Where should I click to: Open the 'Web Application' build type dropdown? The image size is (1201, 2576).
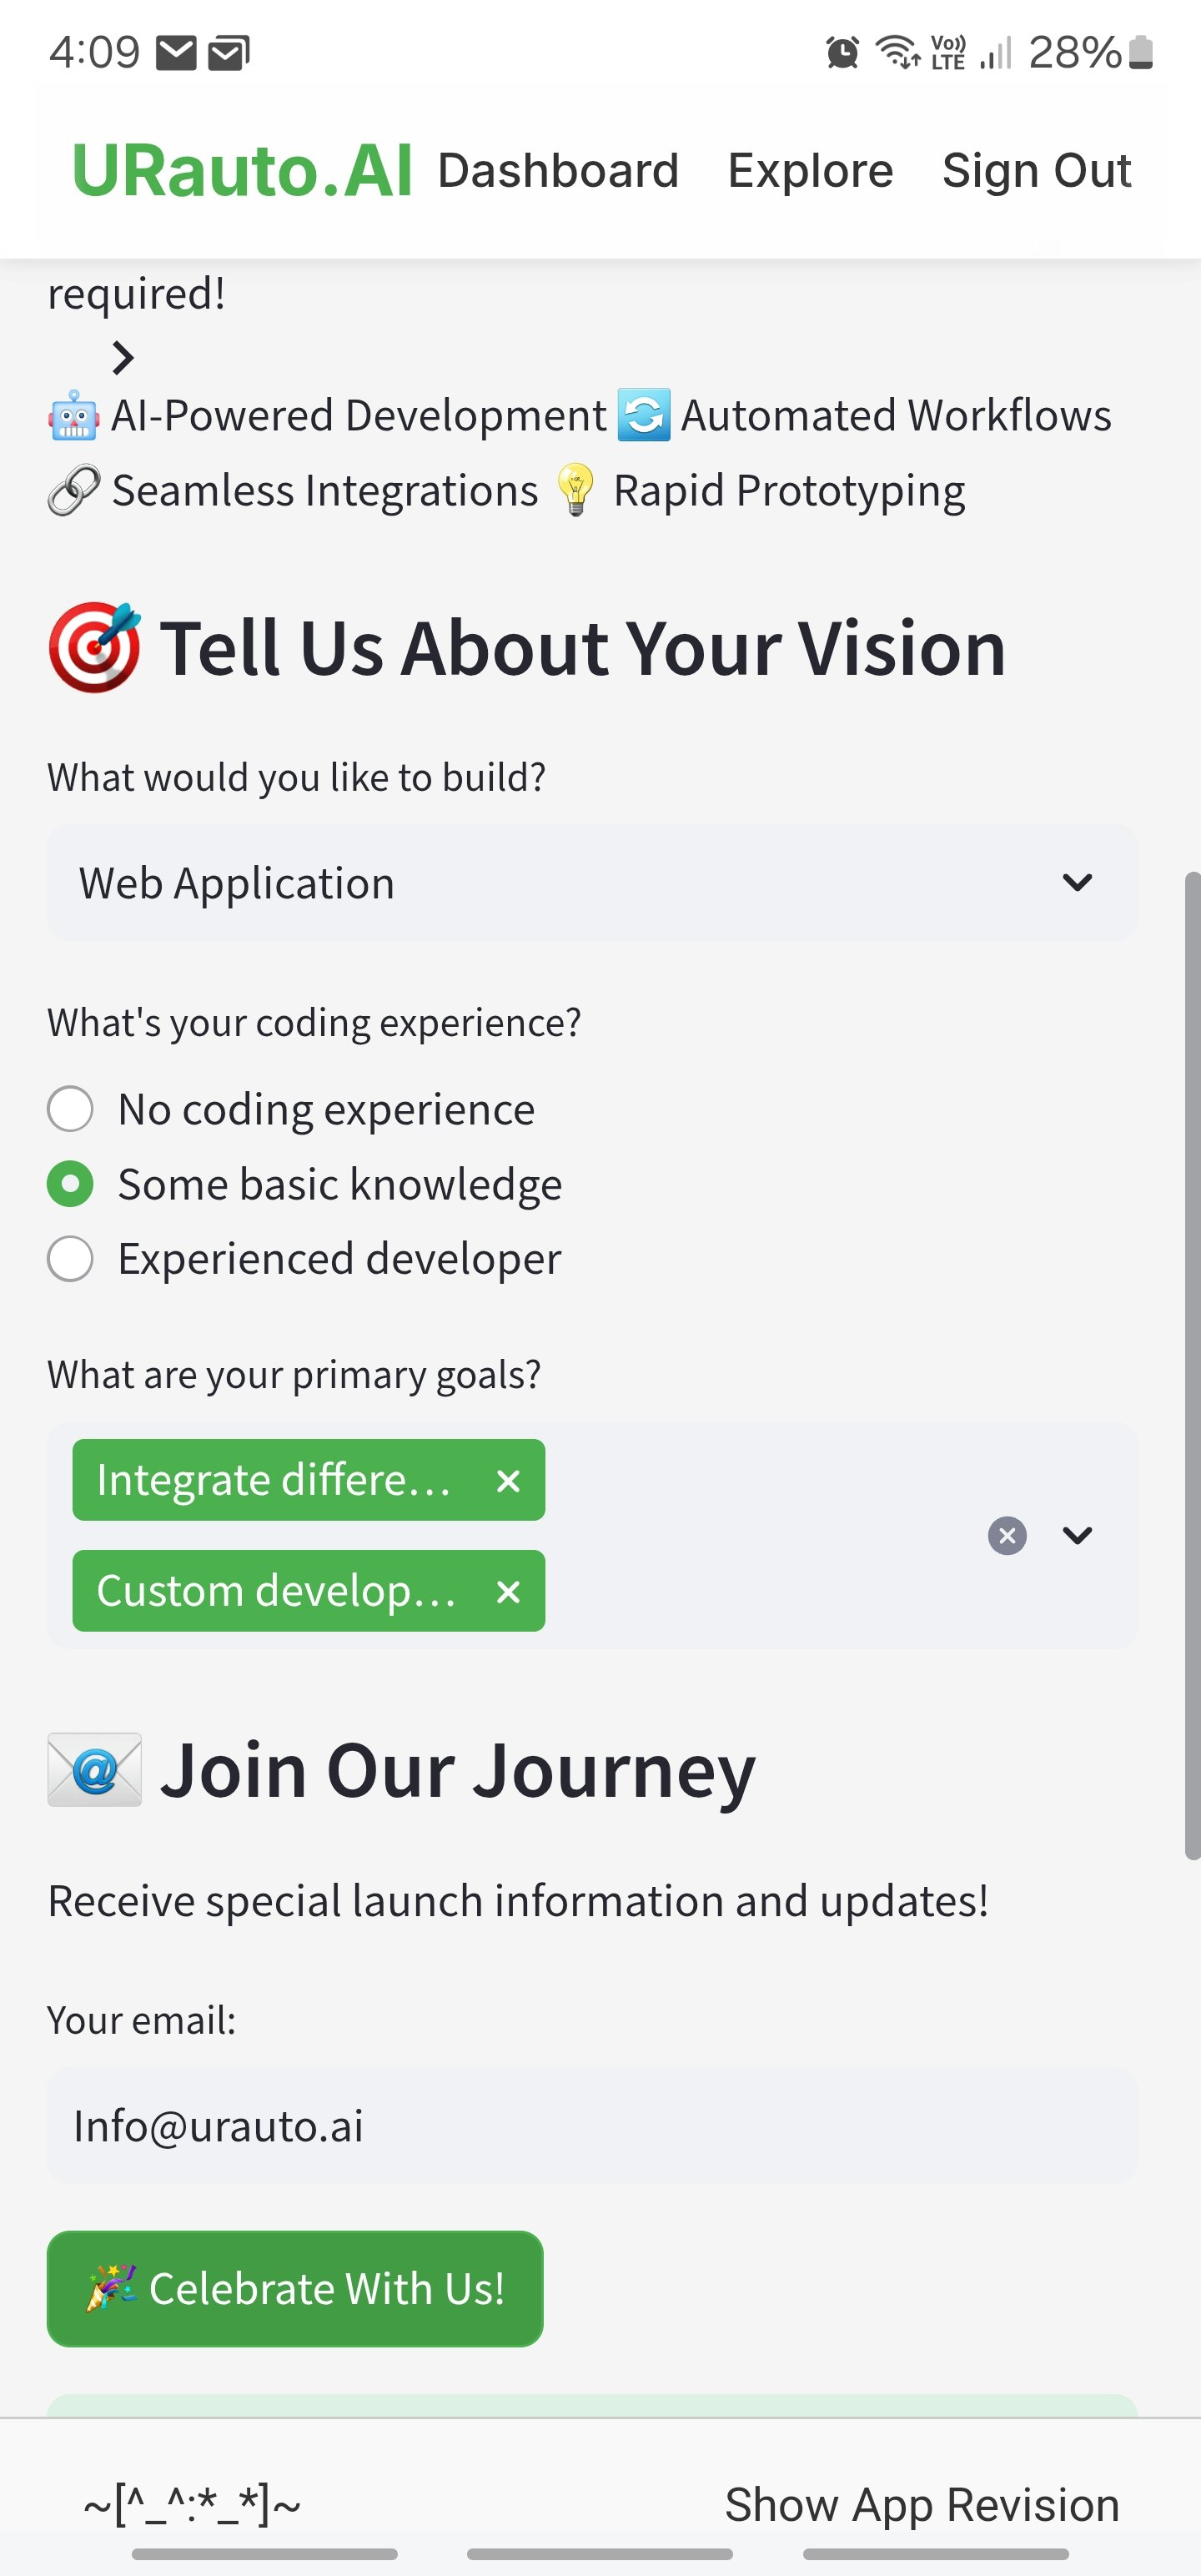pyautogui.click(x=592, y=883)
